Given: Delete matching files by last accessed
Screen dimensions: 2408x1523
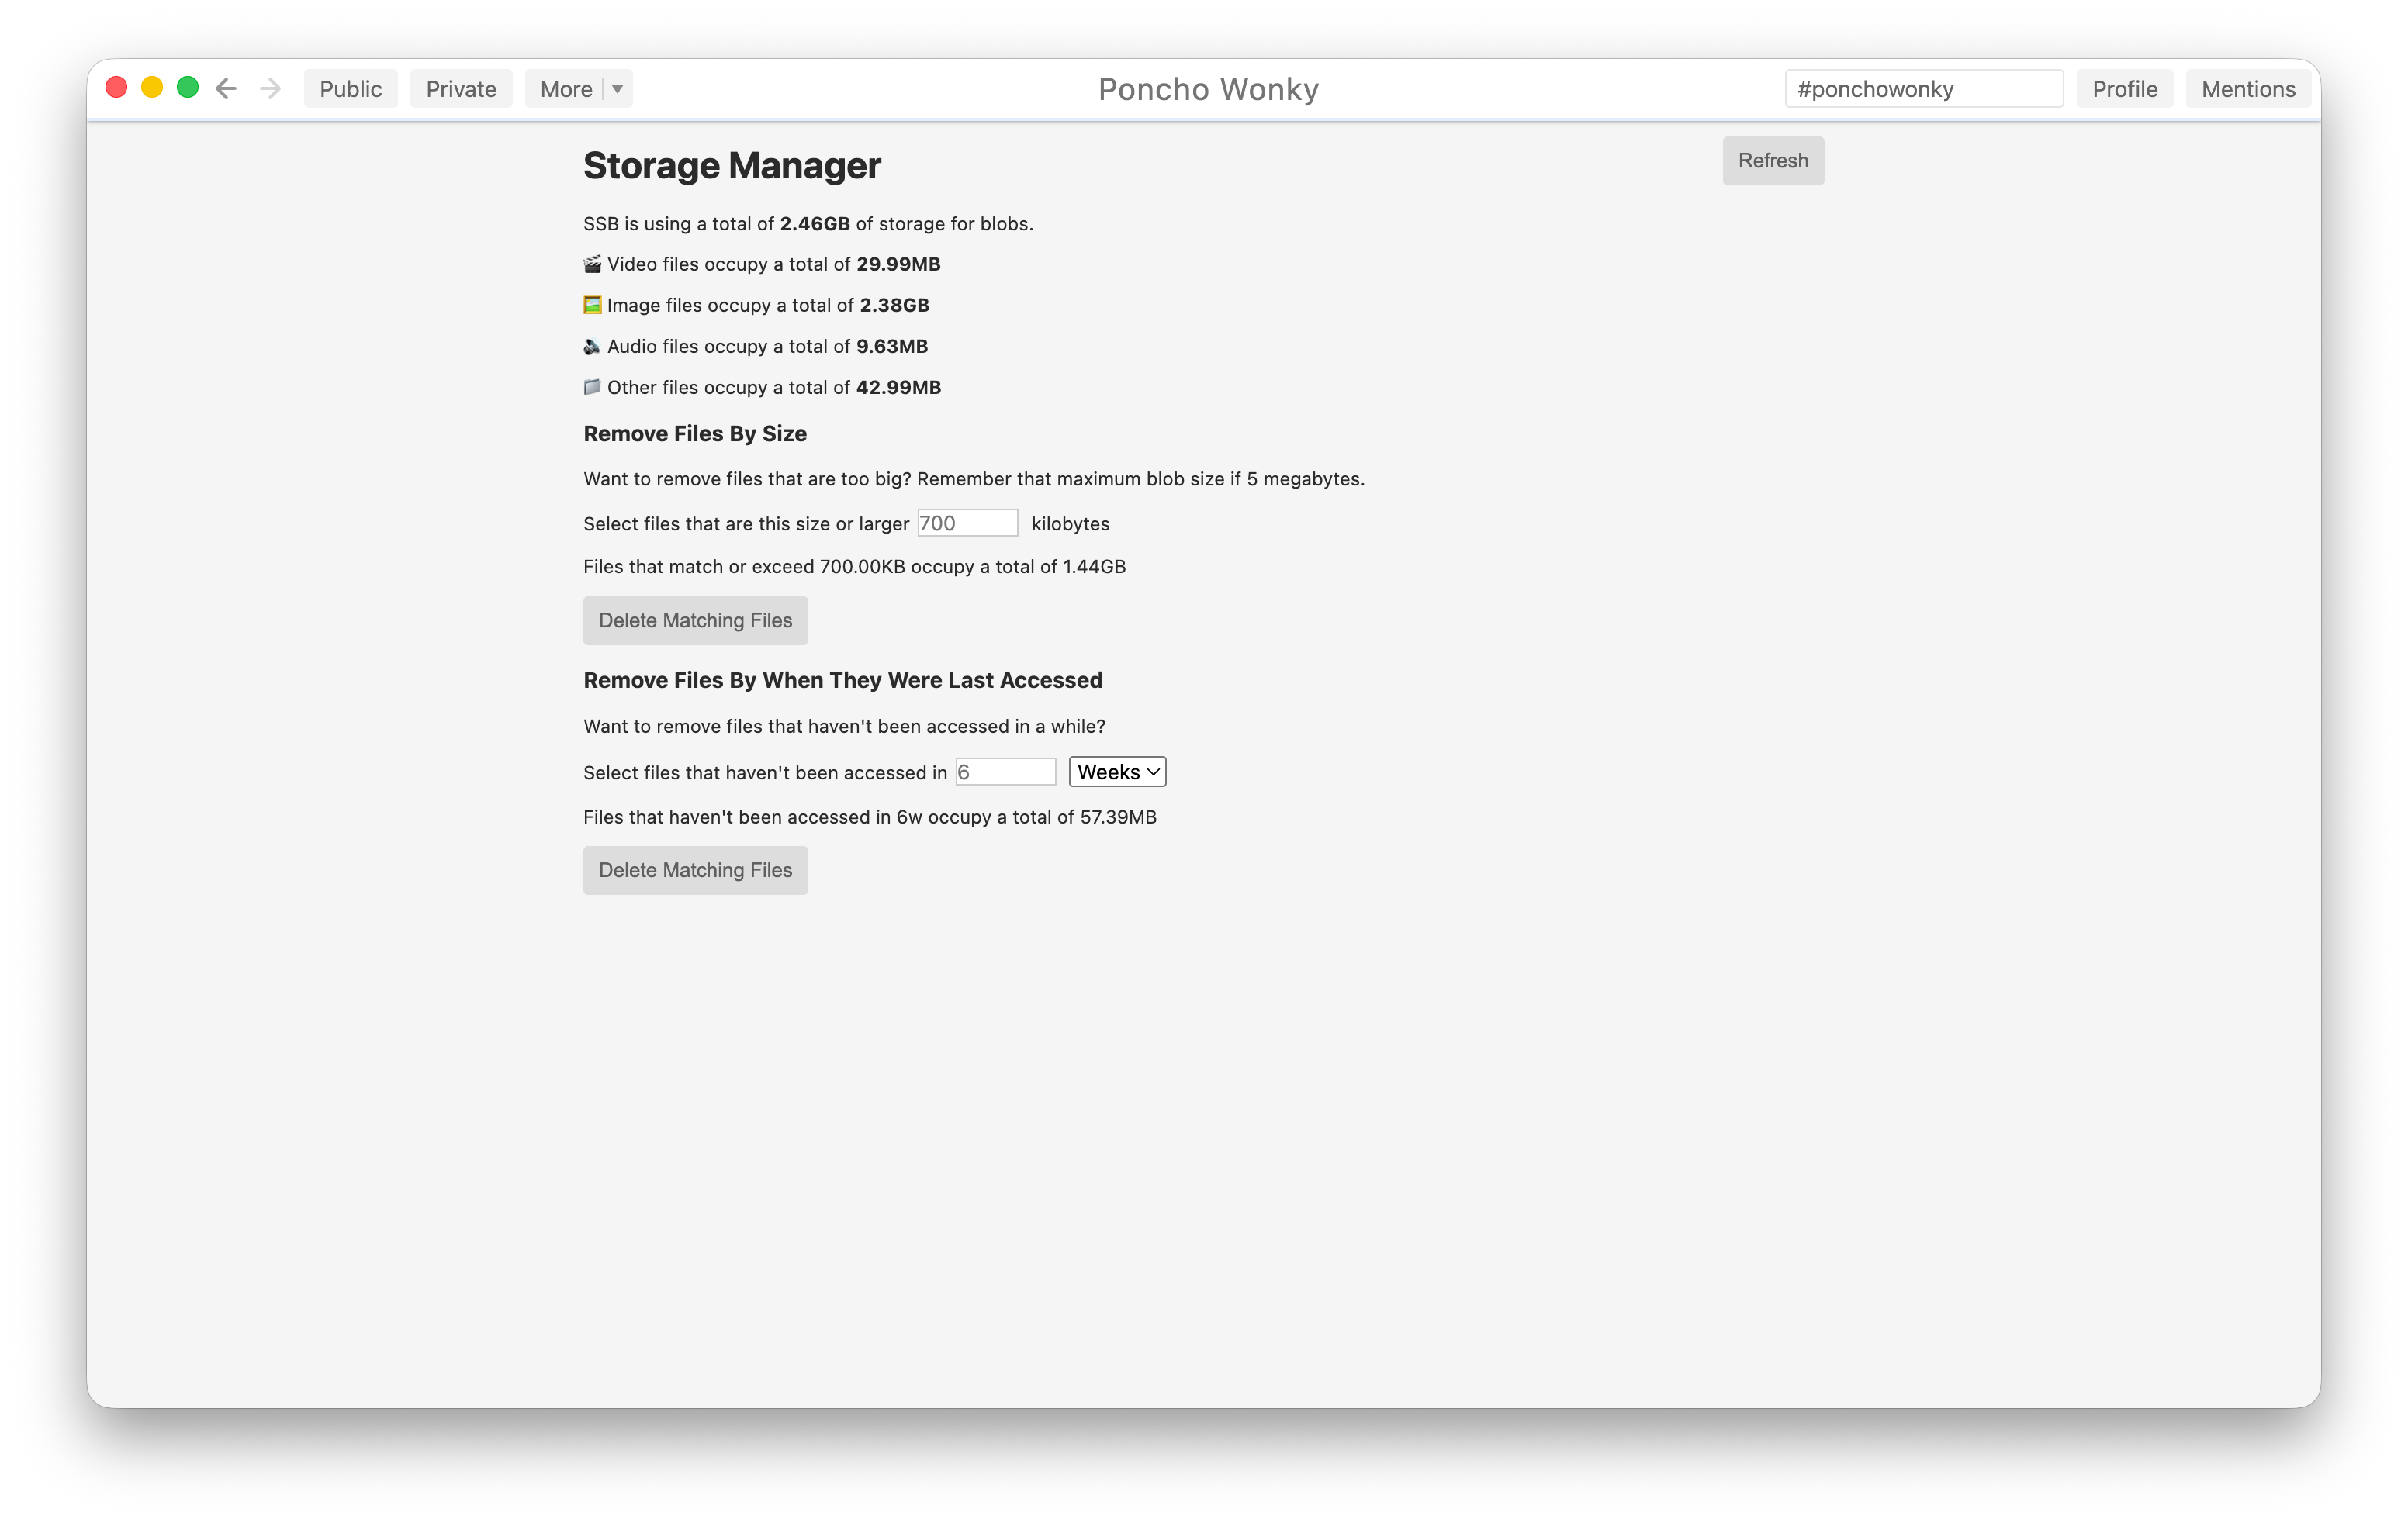Looking at the screenshot, I should point(695,870).
